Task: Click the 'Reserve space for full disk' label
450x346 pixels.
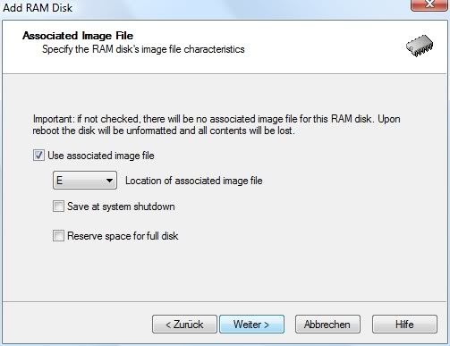Action: [123, 236]
